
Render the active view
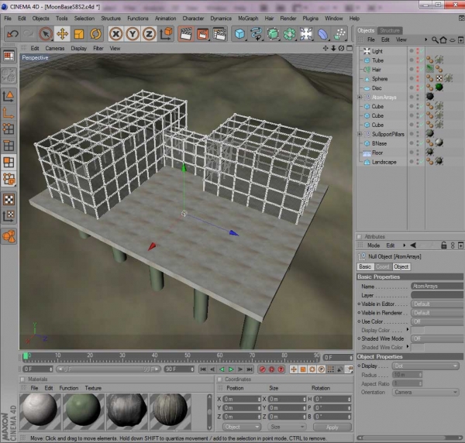[x=186, y=34]
